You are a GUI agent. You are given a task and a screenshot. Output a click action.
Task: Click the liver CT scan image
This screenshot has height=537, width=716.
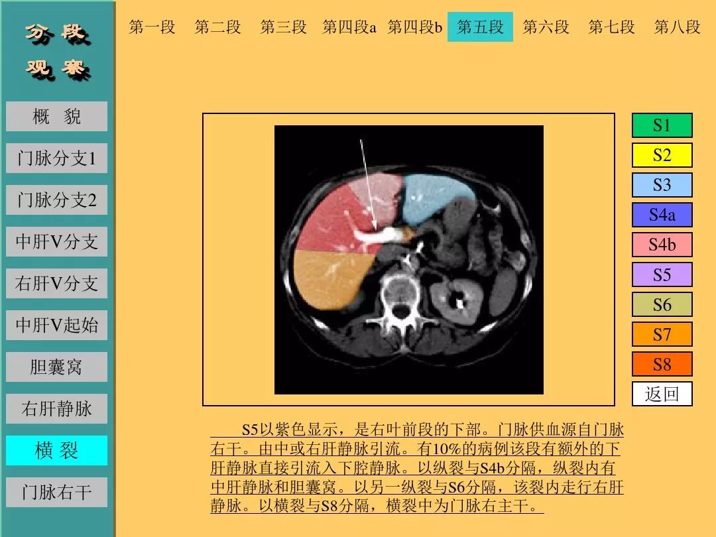[408, 259]
